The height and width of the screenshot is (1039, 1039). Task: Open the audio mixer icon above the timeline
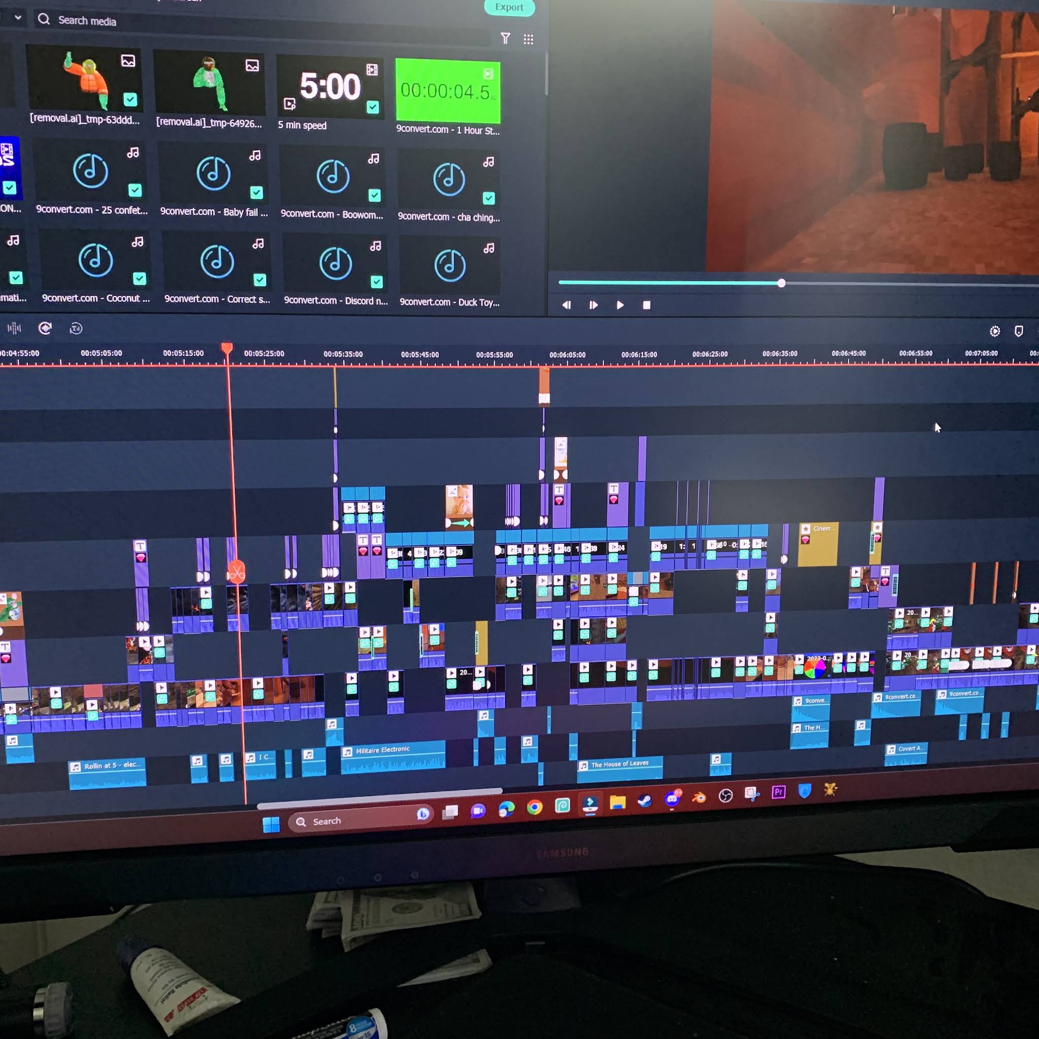point(15,328)
